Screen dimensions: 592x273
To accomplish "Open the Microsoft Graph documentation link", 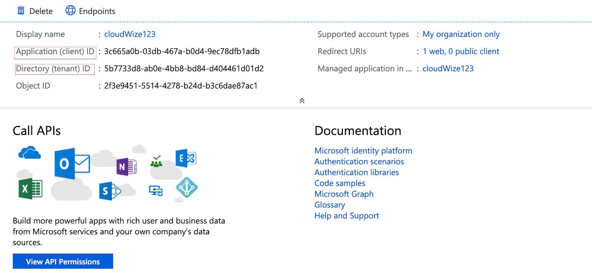I will tap(344, 194).
